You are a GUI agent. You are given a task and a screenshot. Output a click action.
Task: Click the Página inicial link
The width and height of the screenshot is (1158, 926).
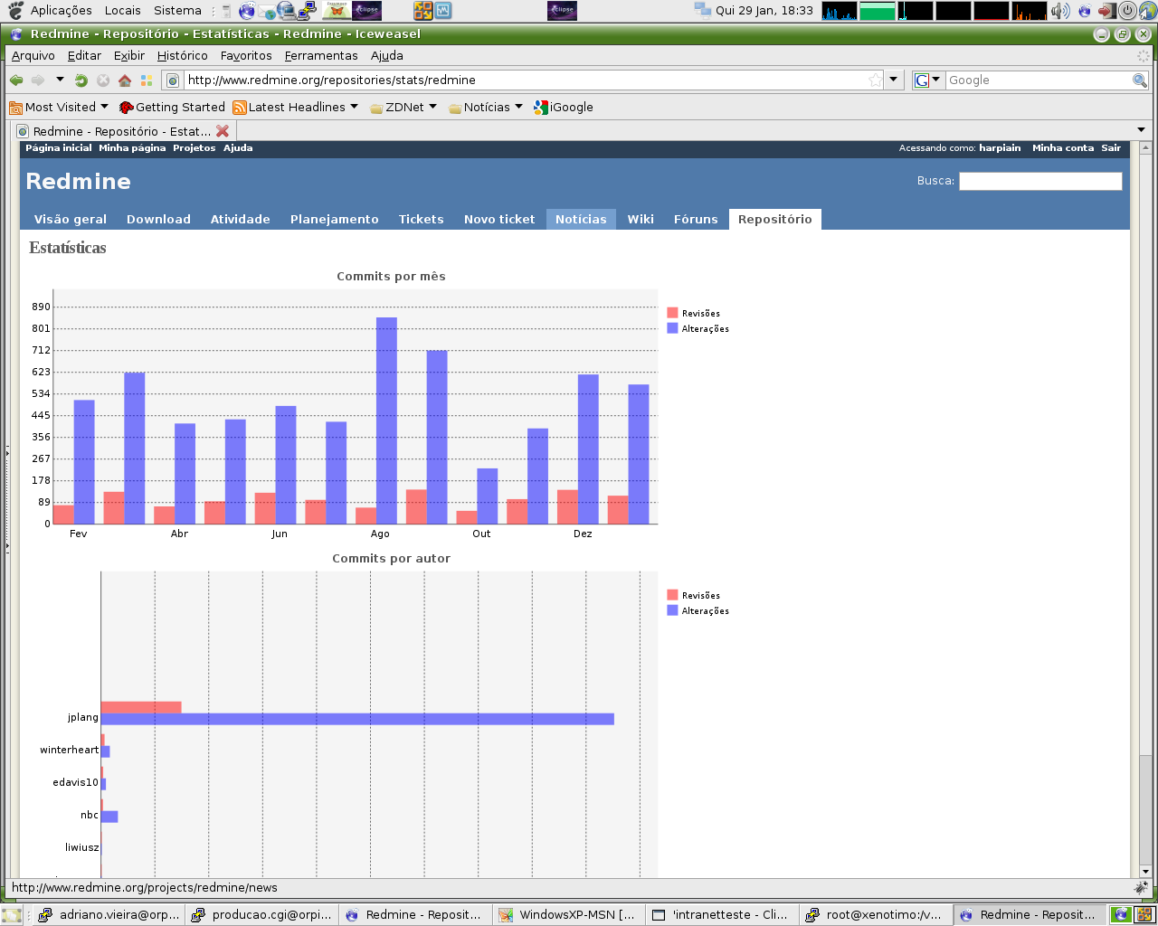coord(59,148)
